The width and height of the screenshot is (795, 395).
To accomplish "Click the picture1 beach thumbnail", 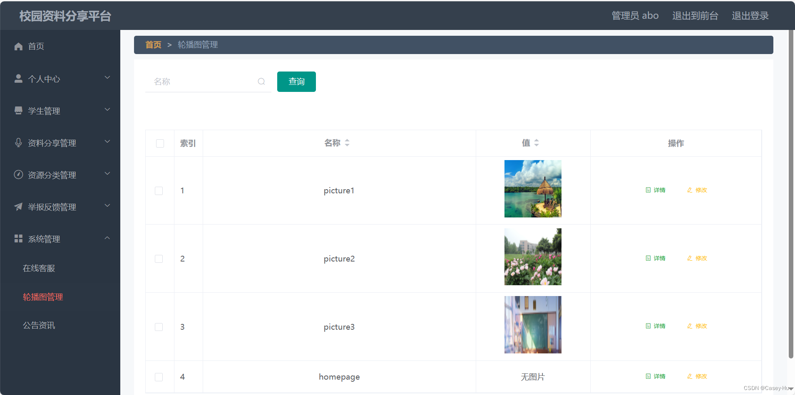I will 533,189.
